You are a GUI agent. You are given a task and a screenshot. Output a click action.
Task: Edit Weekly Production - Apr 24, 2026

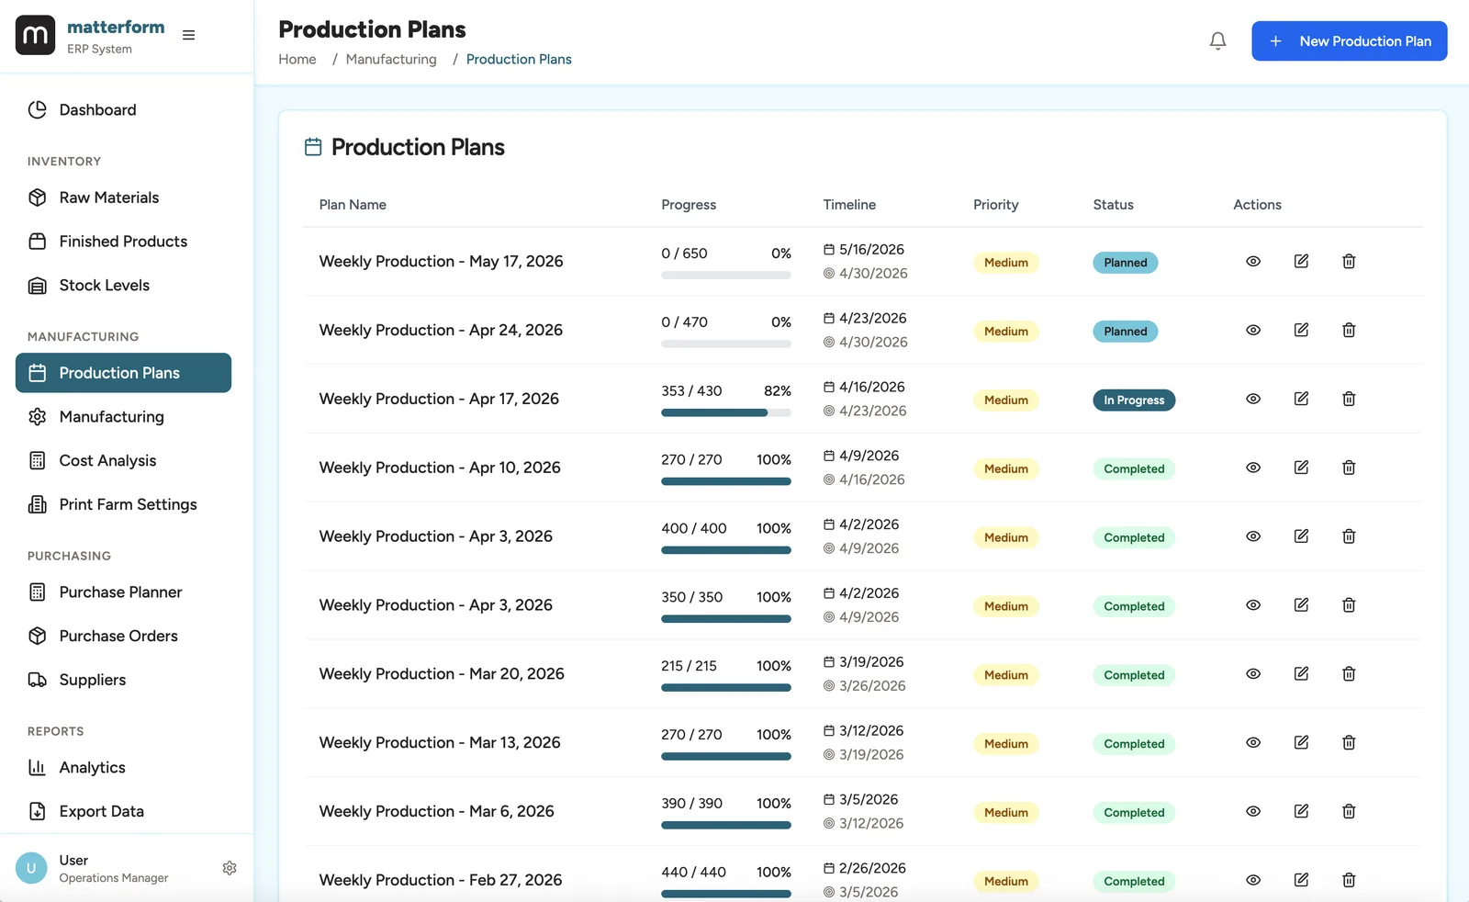(x=1301, y=330)
